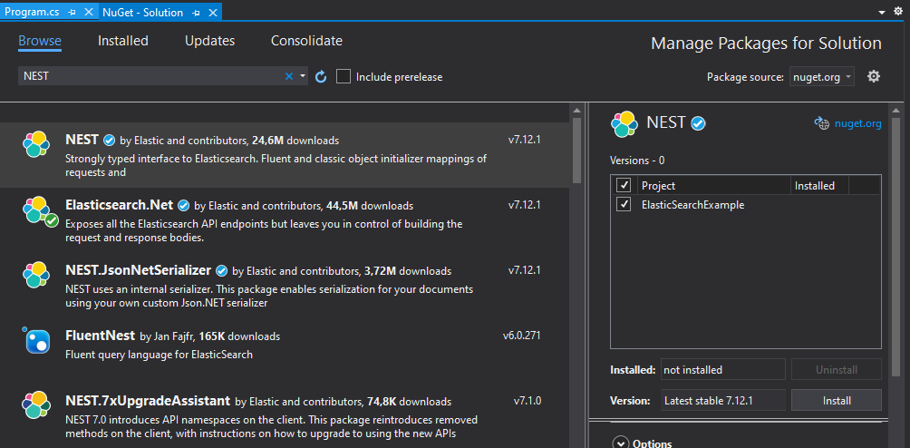
Task: Select the NEST package logo in list
Action: [x=36, y=144]
